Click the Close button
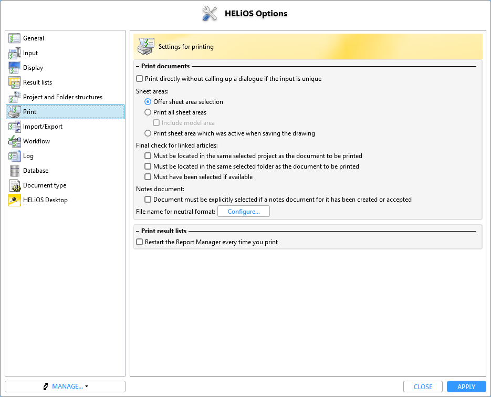491x397 pixels. pyautogui.click(x=423, y=386)
